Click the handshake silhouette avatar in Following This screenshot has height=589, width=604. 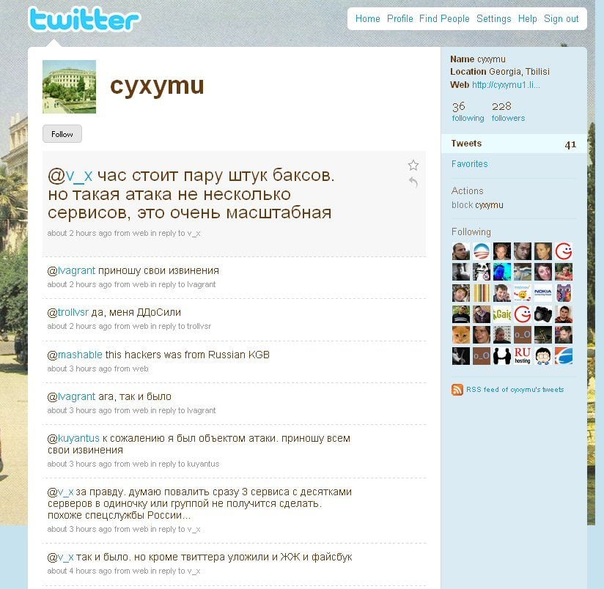502,355
